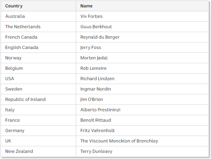Select the French Canada cell
Viewport: 211px width, 159px height.
coord(21,37)
